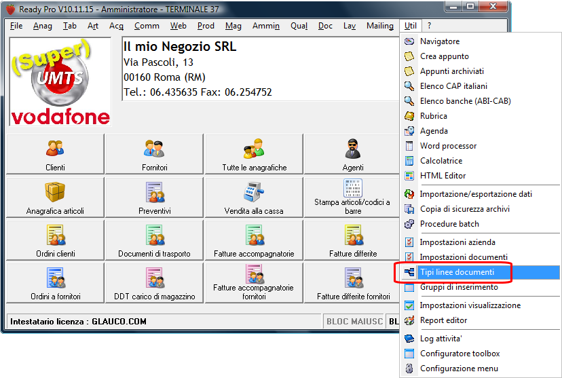Open Stampa articoli/codici a barre
Image resolution: width=562 pixels, height=378 pixels.
[x=353, y=197]
